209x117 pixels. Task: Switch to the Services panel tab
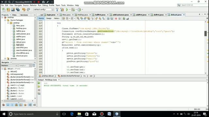coord(24,15)
